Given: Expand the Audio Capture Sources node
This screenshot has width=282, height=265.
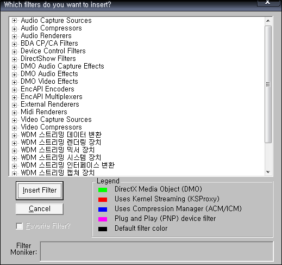Looking at the screenshot, I should 14,20.
